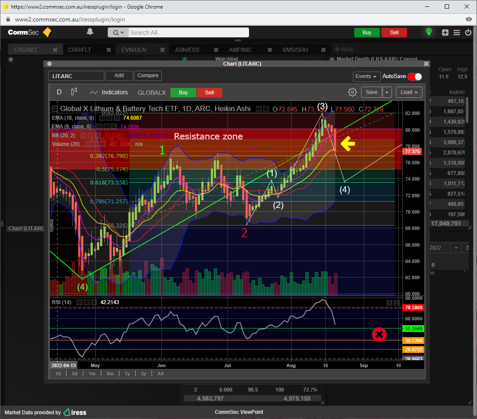Open the hamburger main menu
477x419 pixels.
457,33
